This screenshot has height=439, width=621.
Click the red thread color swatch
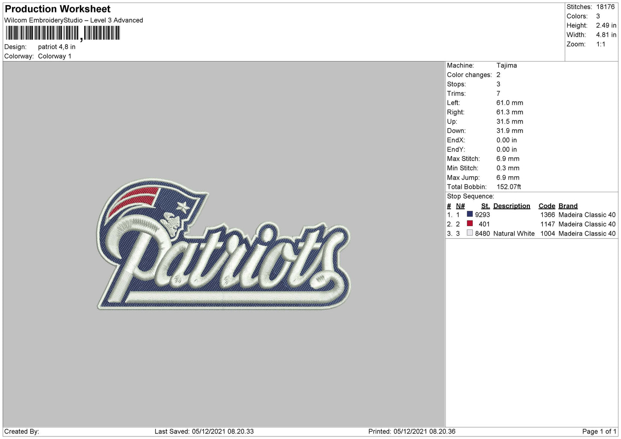point(470,224)
